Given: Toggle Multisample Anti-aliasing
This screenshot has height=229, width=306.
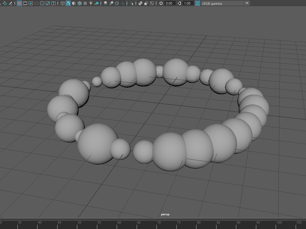Looking at the screenshot, I should pos(117,3).
